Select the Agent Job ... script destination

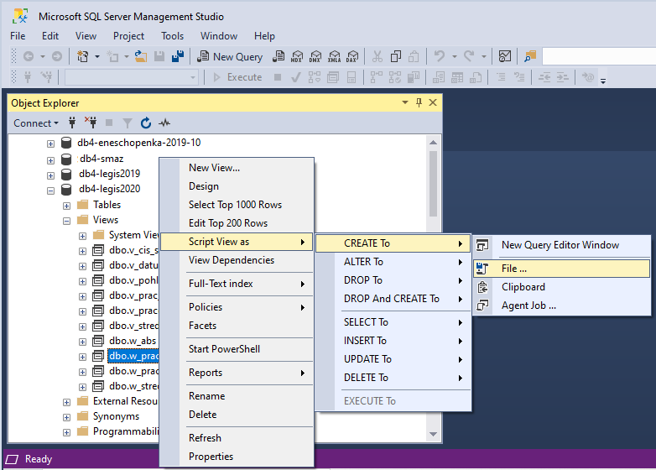(x=562, y=305)
